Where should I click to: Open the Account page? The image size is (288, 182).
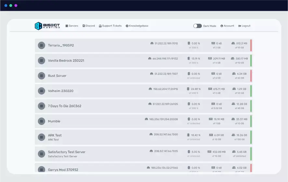click(x=227, y=26)
